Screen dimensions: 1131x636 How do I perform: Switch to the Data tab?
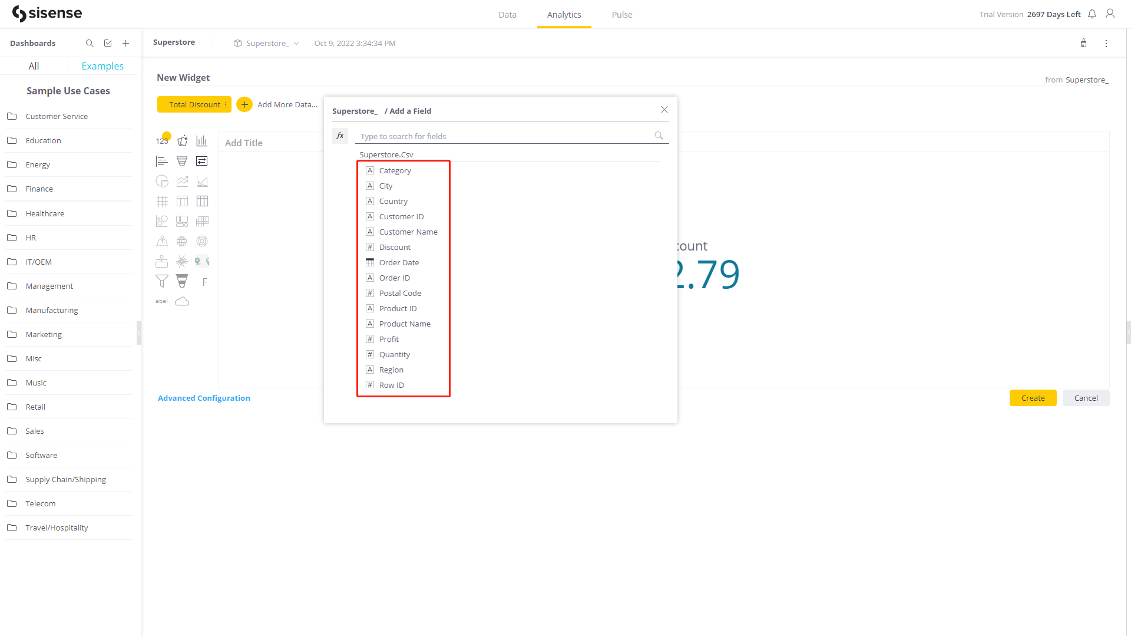coord(507,15)
